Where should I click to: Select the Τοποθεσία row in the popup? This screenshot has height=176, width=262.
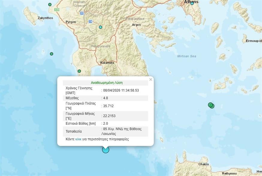[105, 131]
